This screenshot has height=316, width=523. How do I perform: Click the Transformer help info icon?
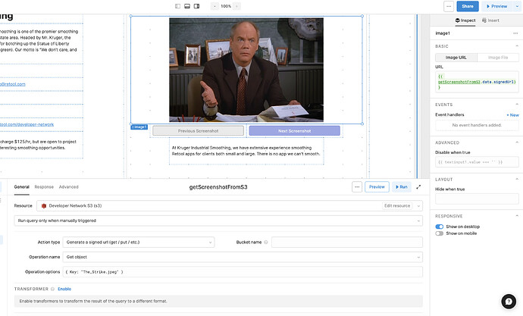53,289
